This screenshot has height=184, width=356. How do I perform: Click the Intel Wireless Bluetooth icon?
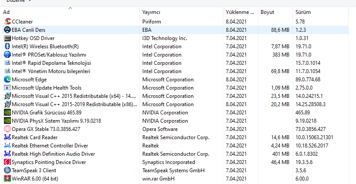tap(7, 47)
